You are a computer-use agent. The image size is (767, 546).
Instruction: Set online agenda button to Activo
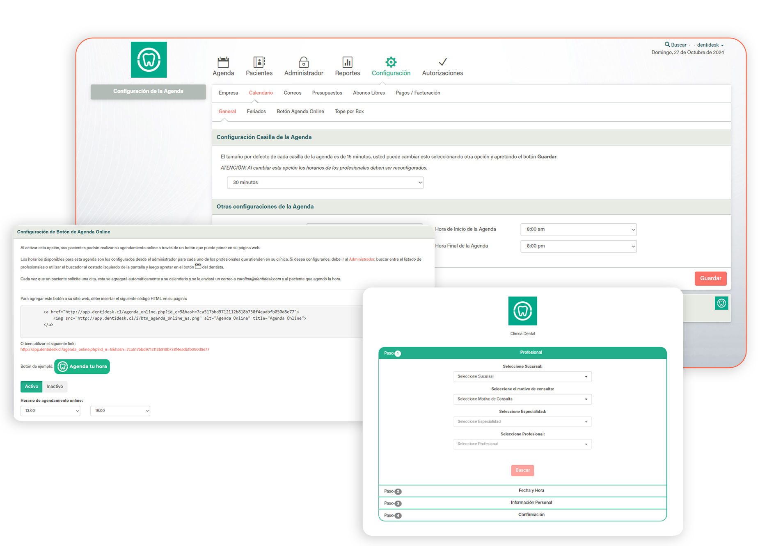click(32, 387)
